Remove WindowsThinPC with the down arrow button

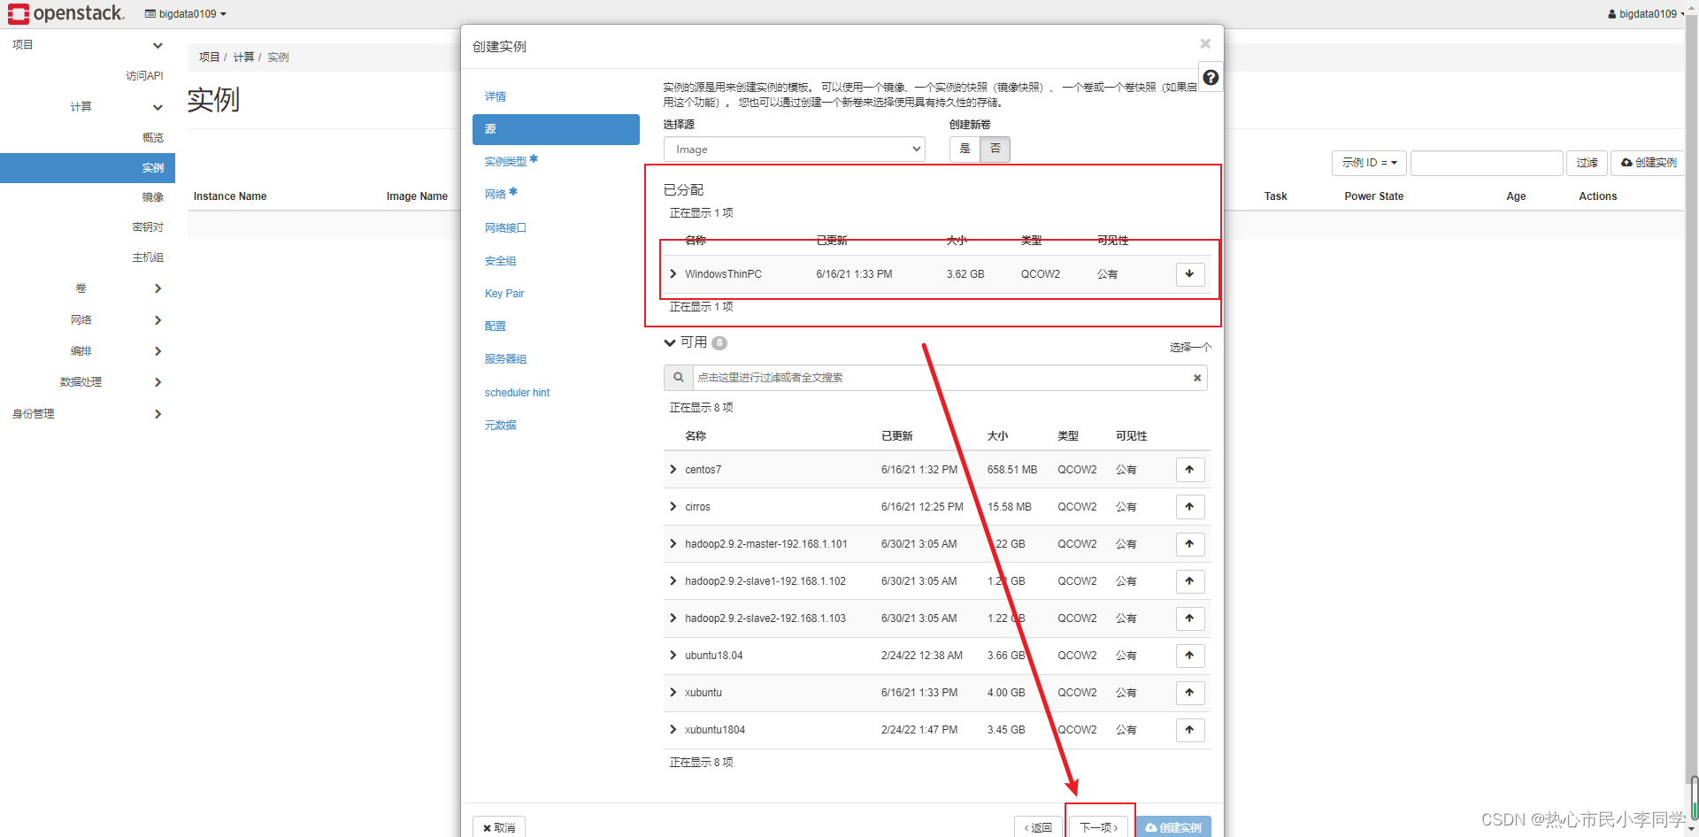[x=1190, y=274]
